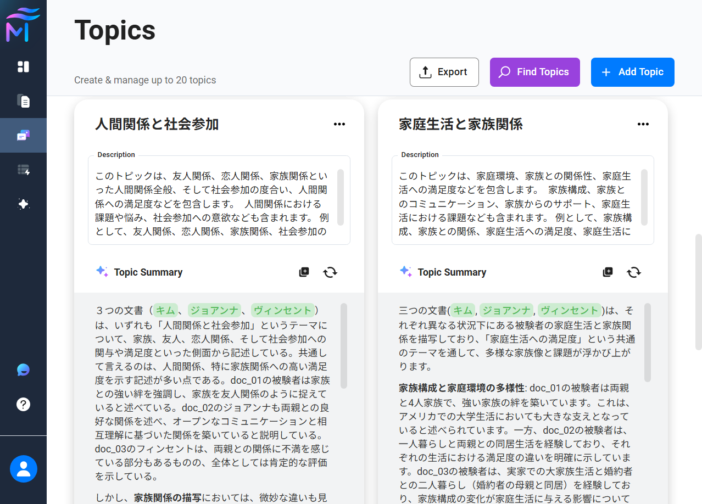Click the dashboard grid icon in sidebar

pyautogui.click(x=23, y=66)
